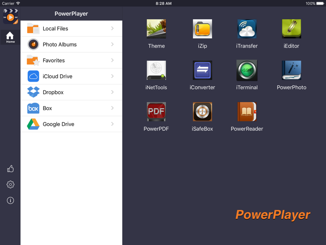
Task: Tap the thumbs-up rate icon
Action: coord(10,168)
